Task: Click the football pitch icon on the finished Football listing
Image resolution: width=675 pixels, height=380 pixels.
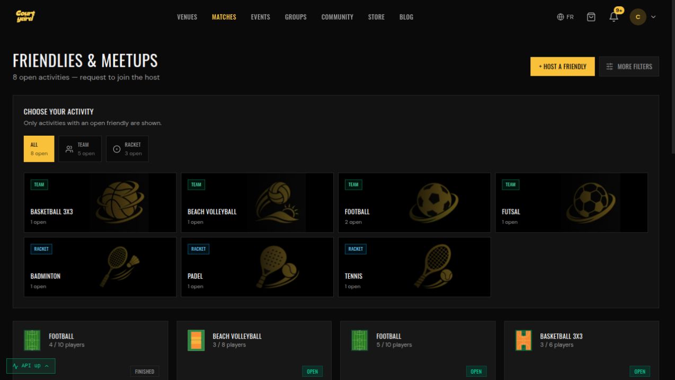Action: pos(32,340)
